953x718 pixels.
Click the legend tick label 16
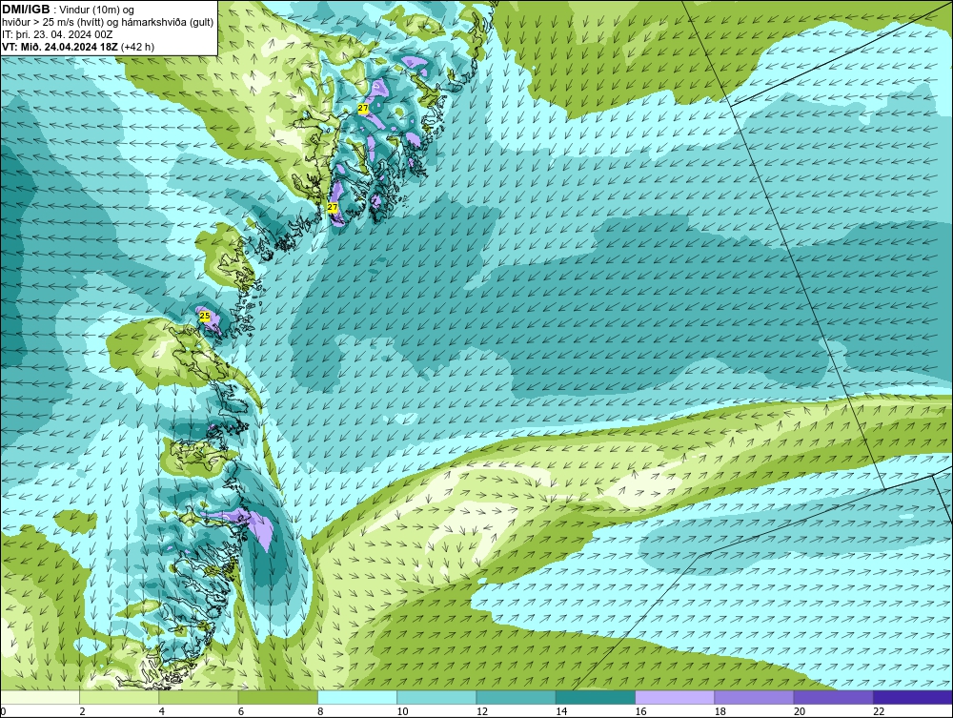pyautogui.click(x=640, y=711)
